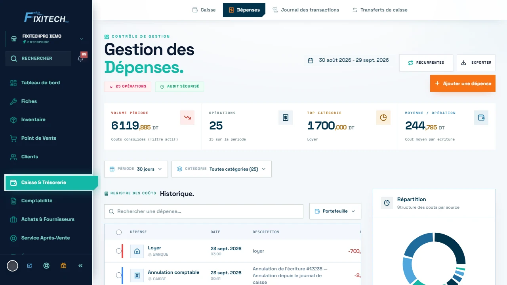Click the orange bug report icon
The image size is (507, 285).
click(63, 266)
